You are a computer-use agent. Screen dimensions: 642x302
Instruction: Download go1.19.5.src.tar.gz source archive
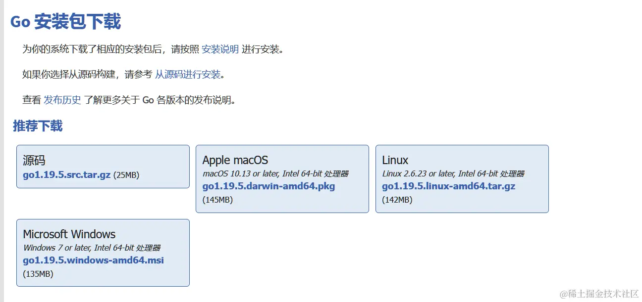point(66,175)
